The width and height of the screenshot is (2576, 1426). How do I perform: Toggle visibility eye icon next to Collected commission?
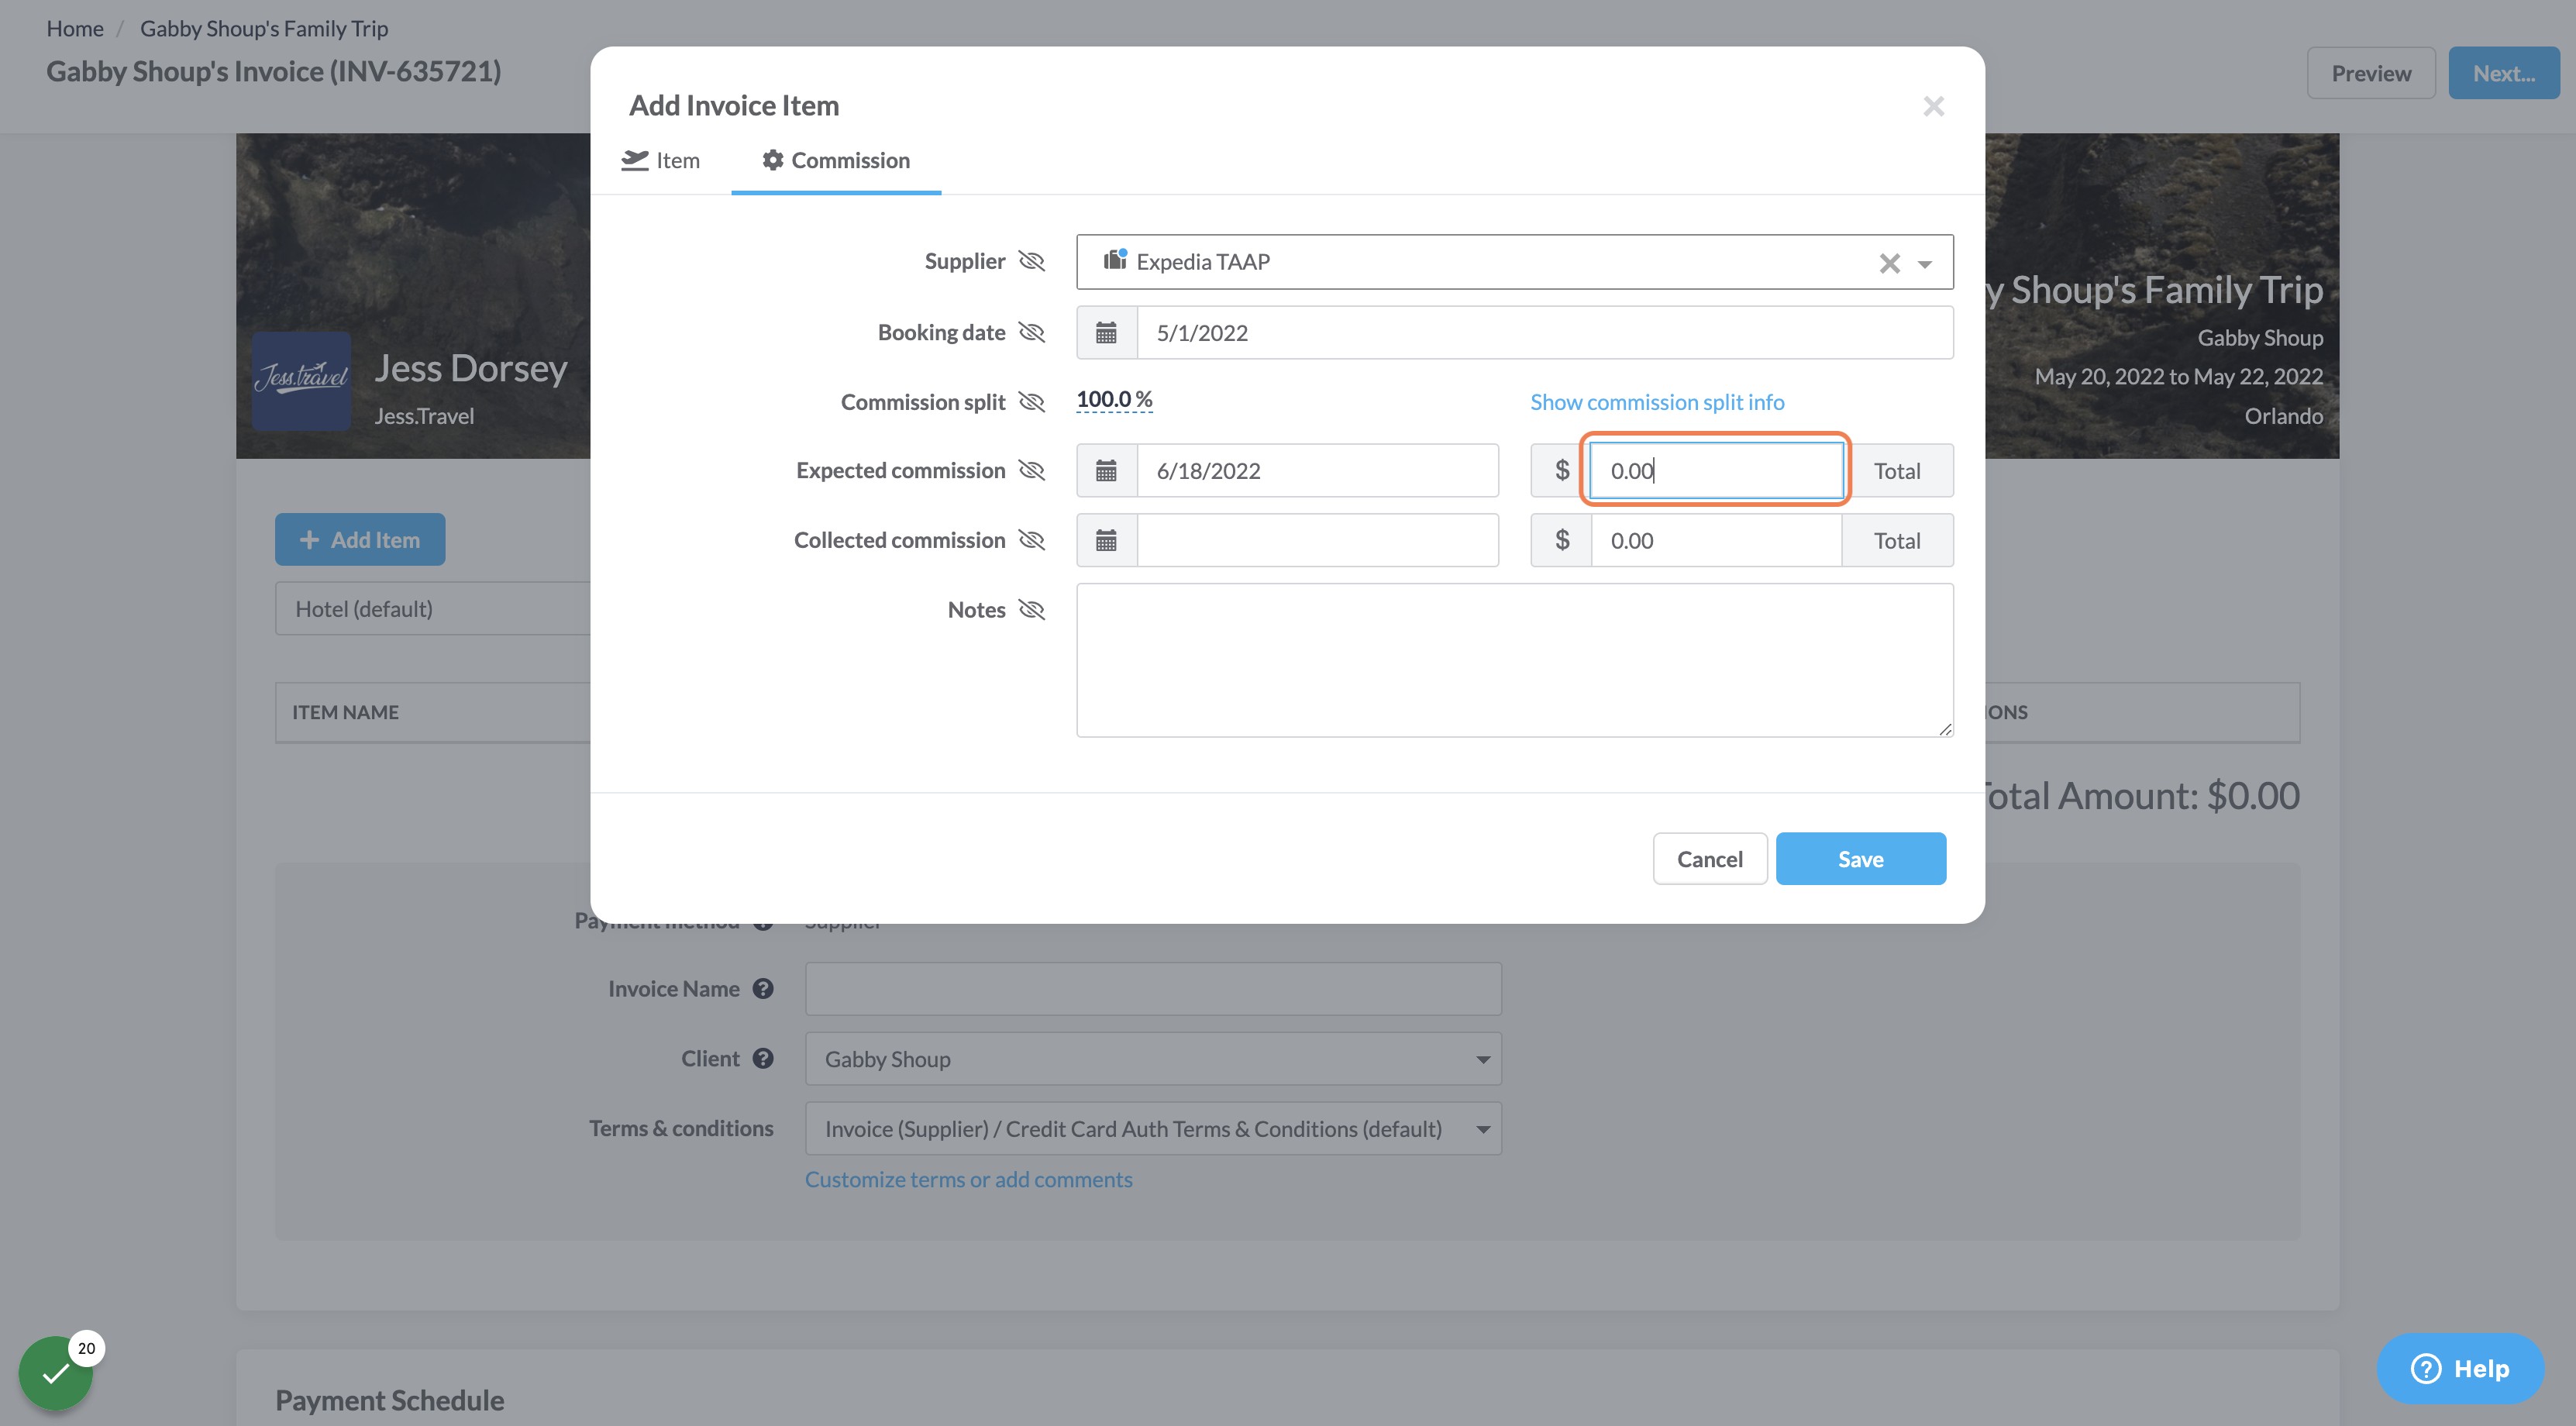(1031, 540)
